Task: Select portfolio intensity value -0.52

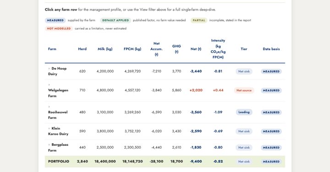Action: [218, 161]
